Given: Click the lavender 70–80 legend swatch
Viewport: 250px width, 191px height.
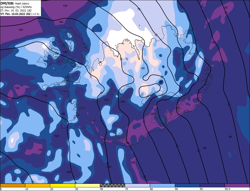Looking at the screenshot, I should 137,185.
